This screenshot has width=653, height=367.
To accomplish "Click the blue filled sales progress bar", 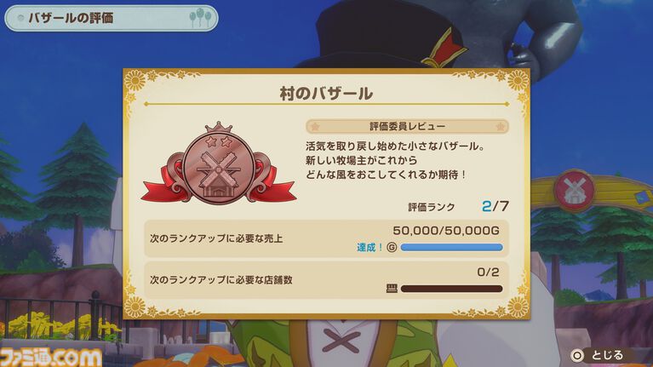I will [451, 248].
